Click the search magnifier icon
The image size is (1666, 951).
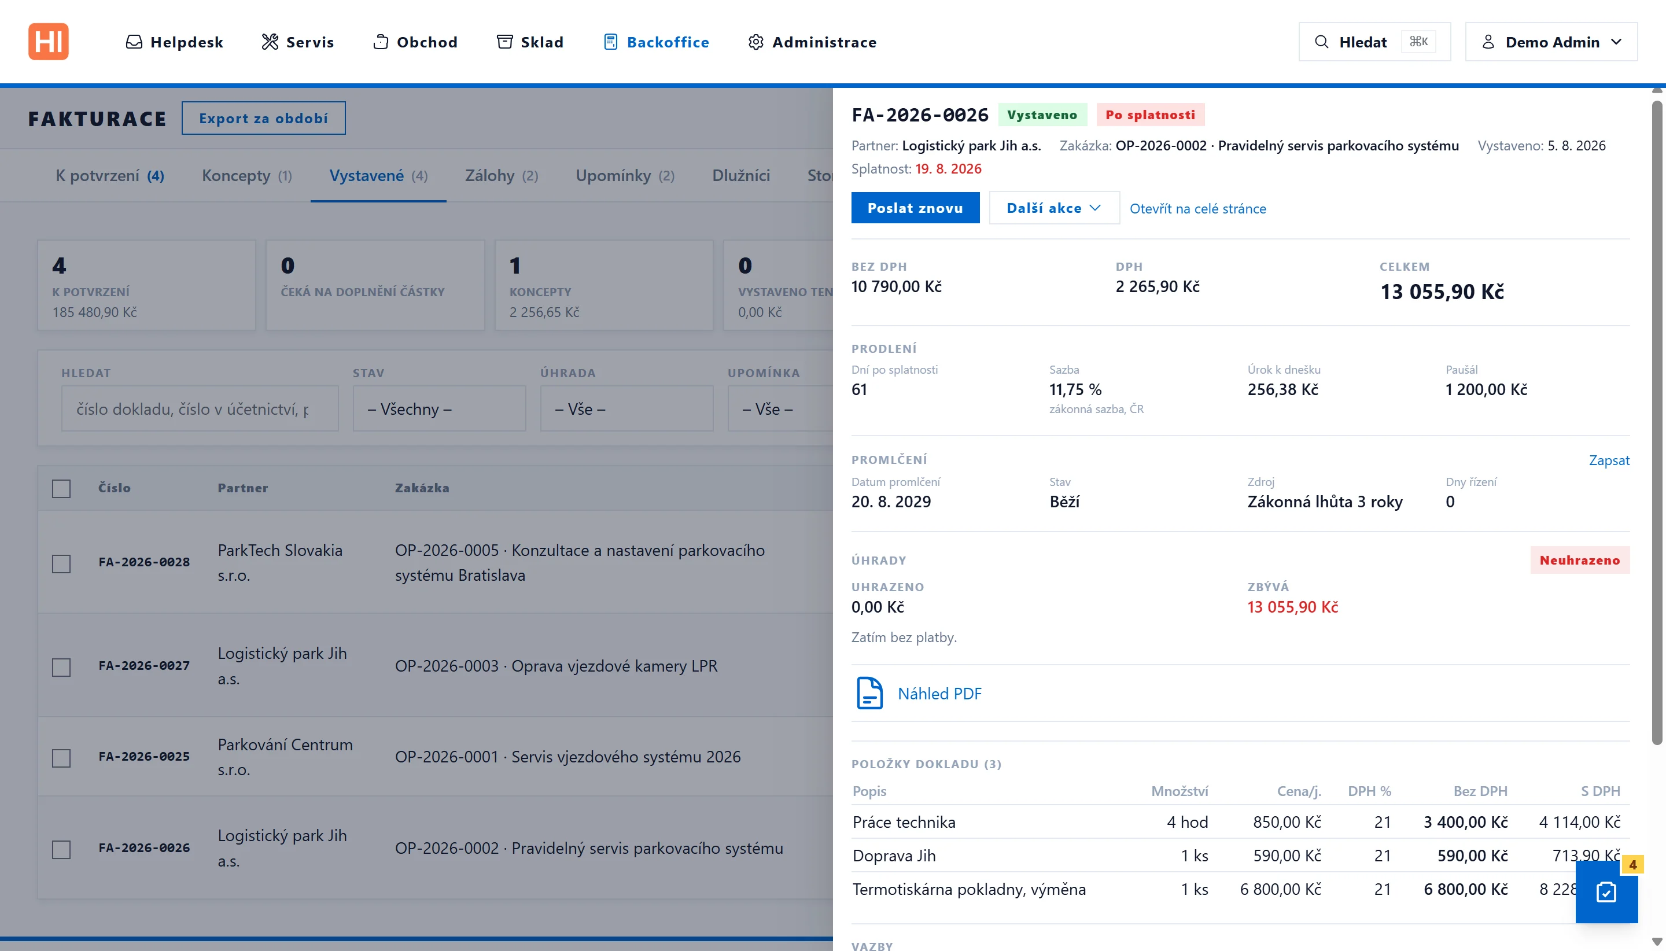[1321, 42]
